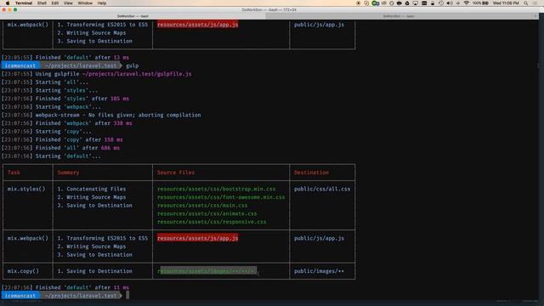Click the Destination column header
This screenshot has height=306, width=544.
(x=311, y=173)
